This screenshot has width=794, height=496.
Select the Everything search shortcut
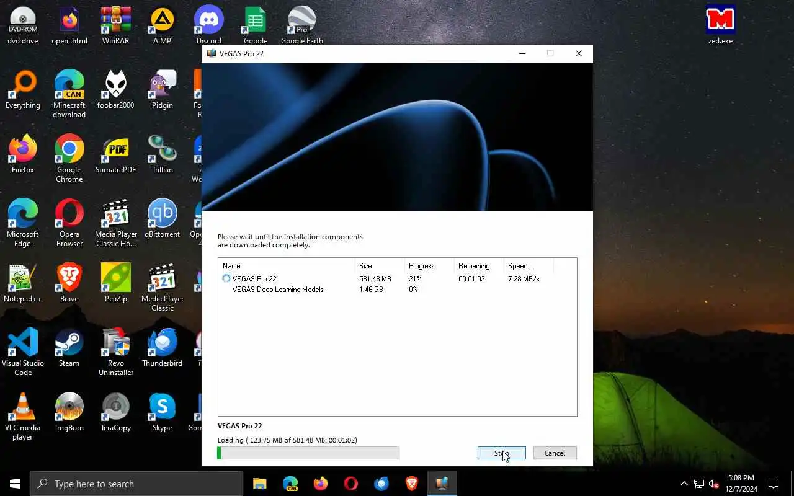coord(23,91)
